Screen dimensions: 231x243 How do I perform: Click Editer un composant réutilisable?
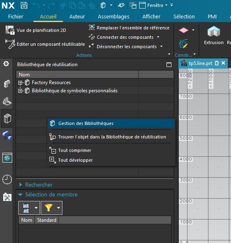(x=45, y=44)
